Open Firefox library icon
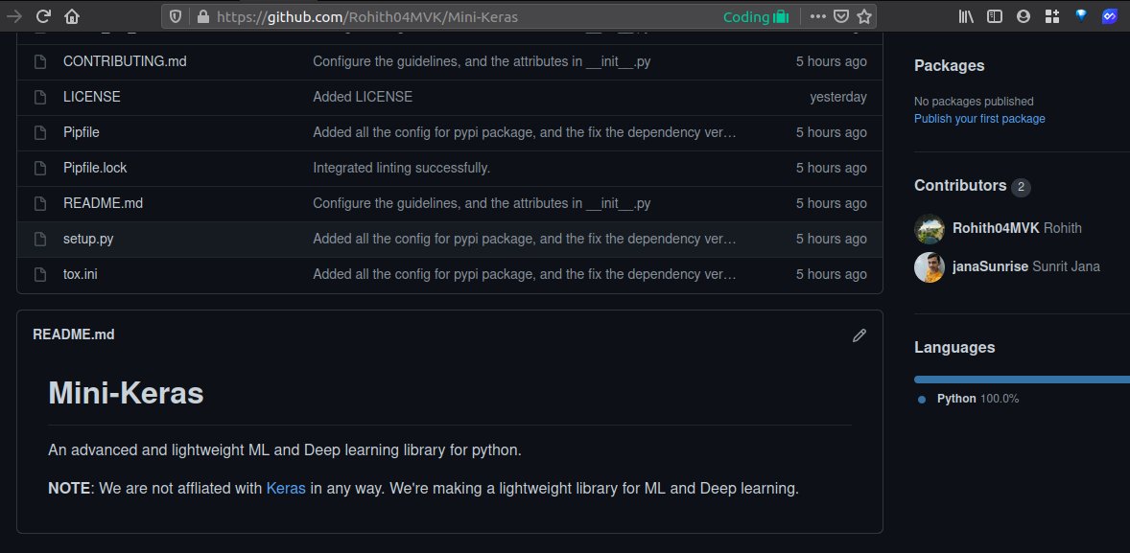 [966, 16]
